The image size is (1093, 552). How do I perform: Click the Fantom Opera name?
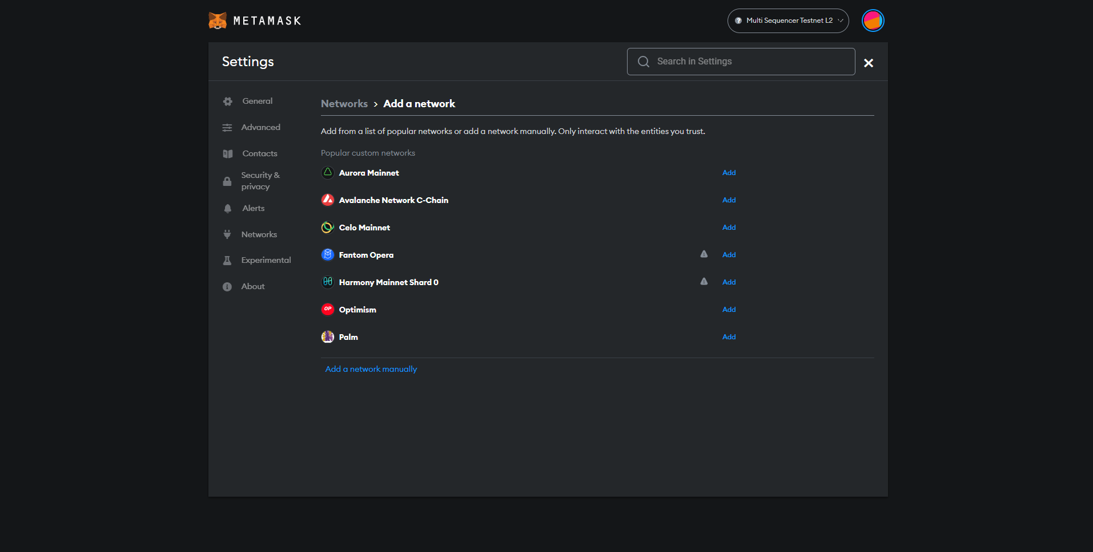point(366,255)
